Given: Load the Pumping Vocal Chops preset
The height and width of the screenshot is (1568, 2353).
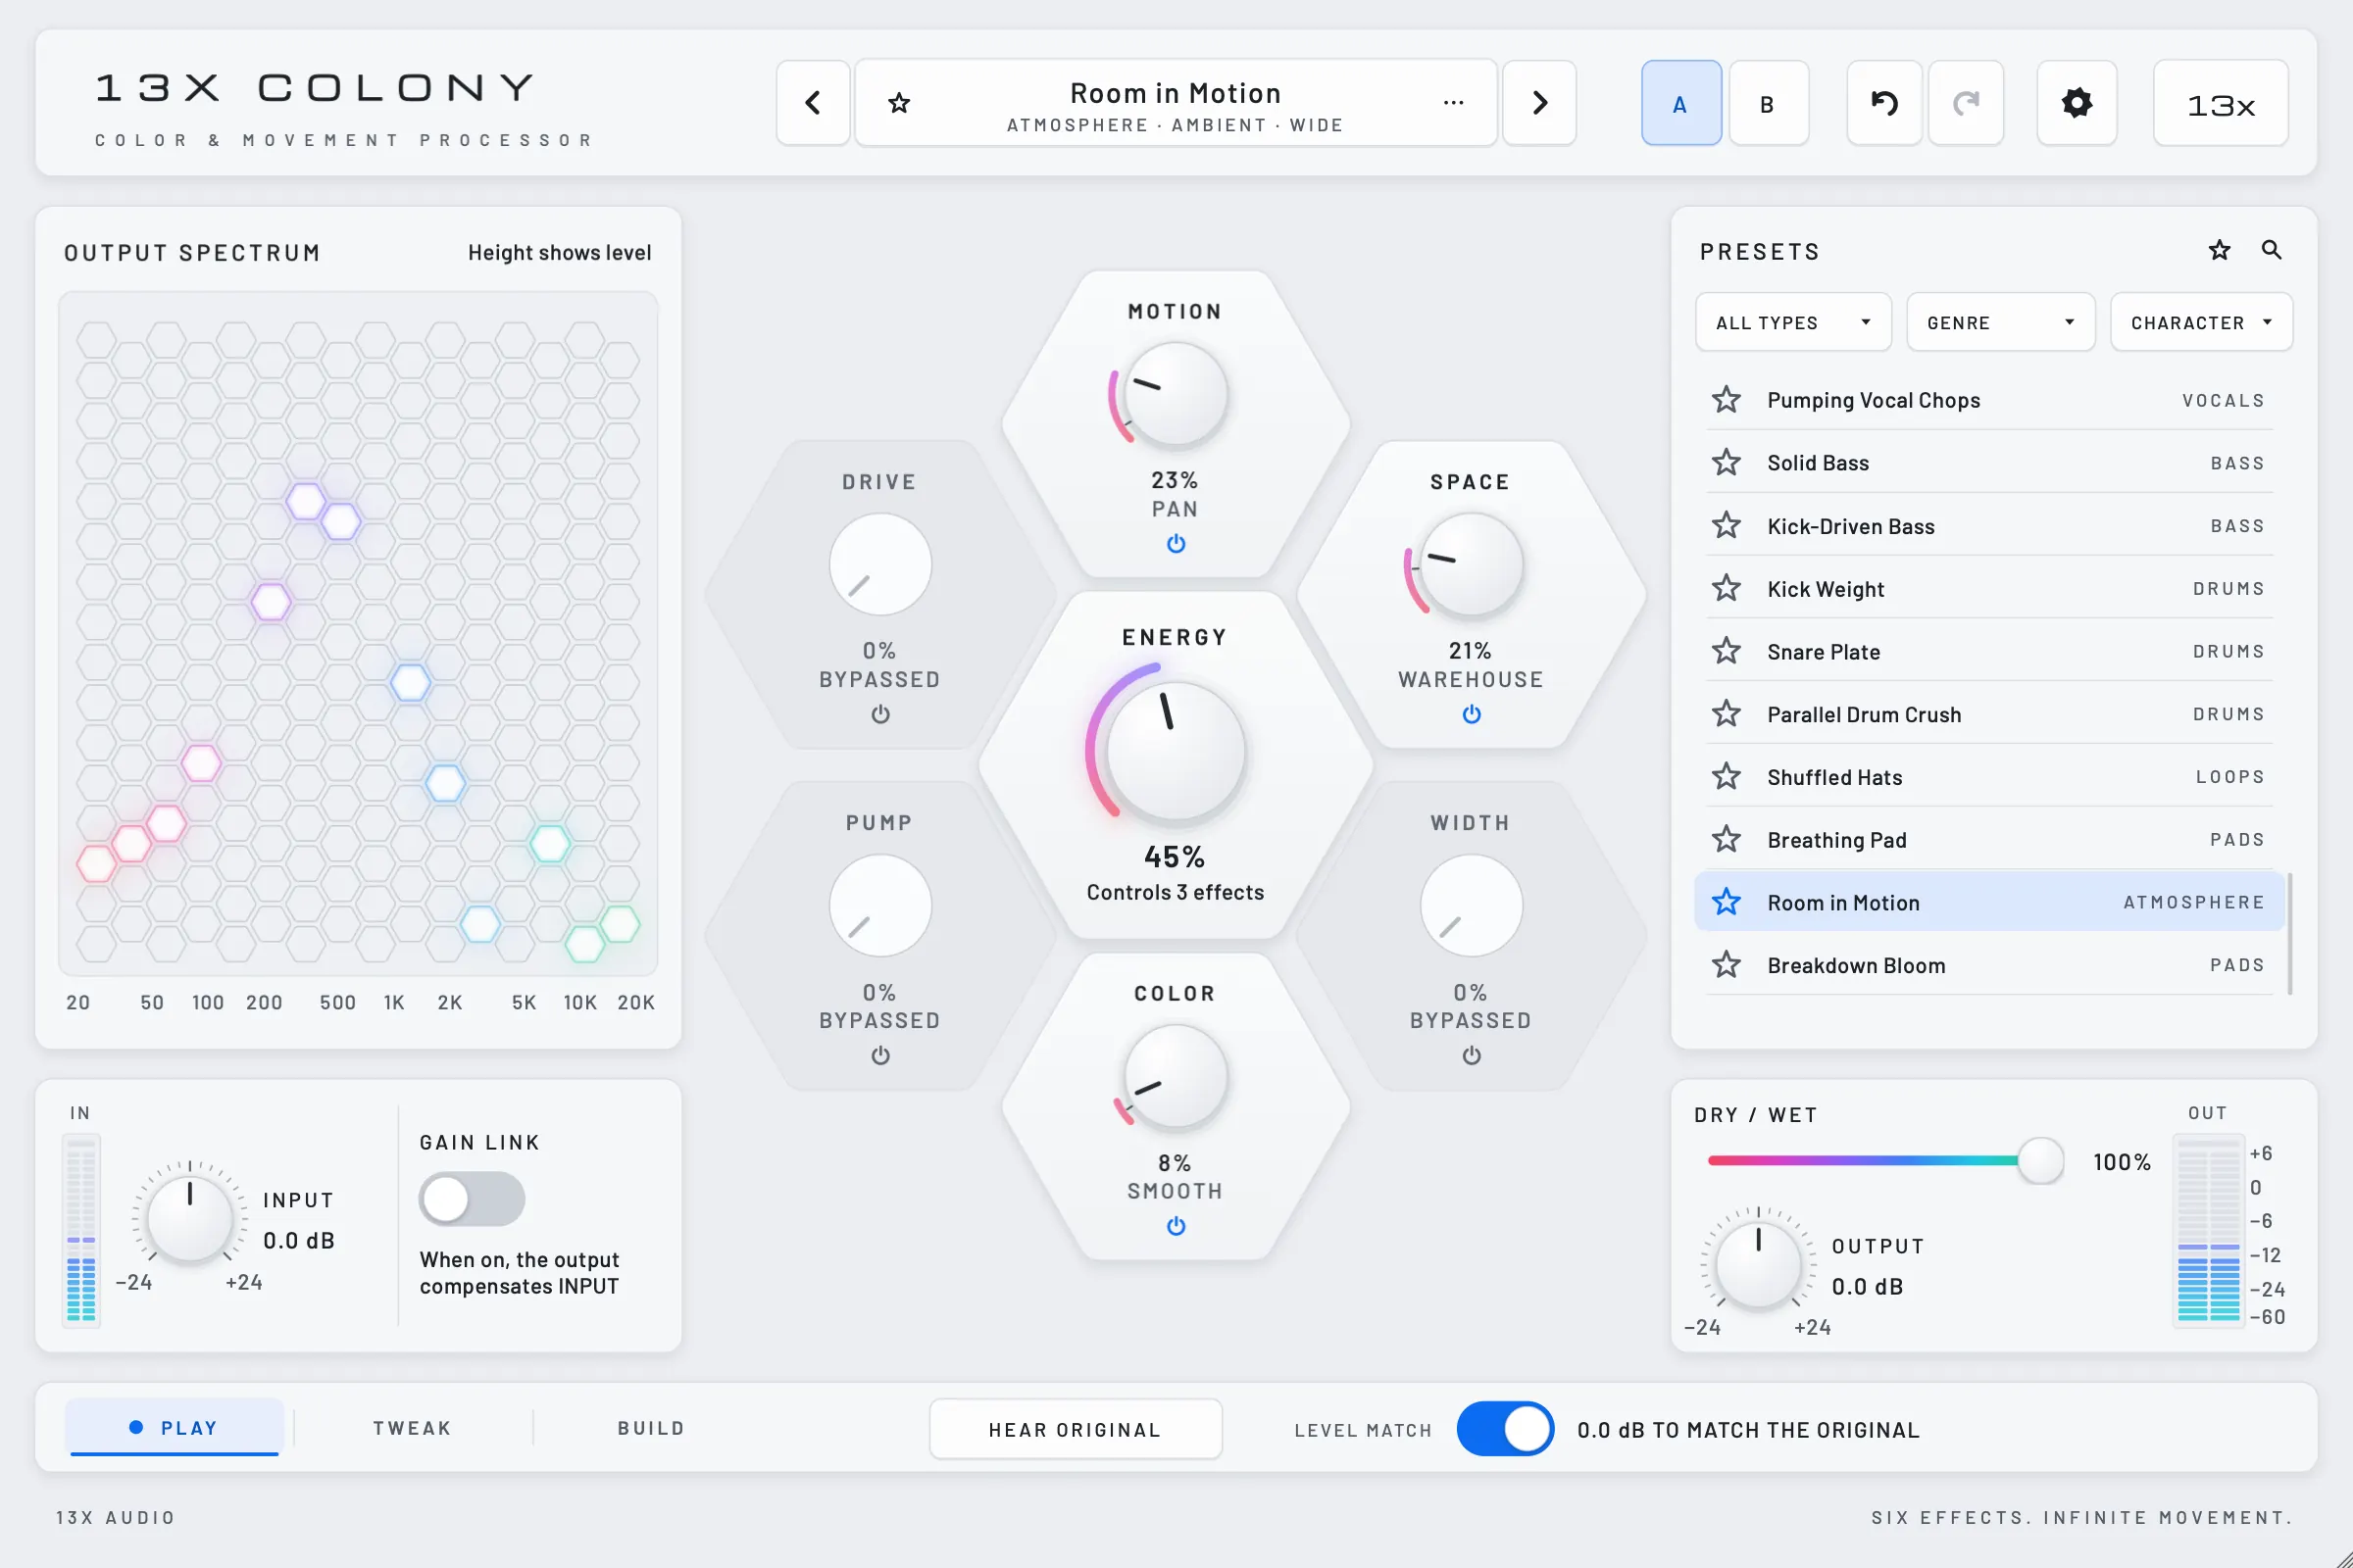Looking at the screenshot, I should pos(1989,400).
